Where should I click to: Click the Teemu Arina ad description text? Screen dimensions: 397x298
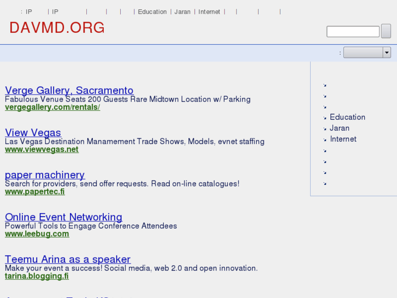(131, 268)
